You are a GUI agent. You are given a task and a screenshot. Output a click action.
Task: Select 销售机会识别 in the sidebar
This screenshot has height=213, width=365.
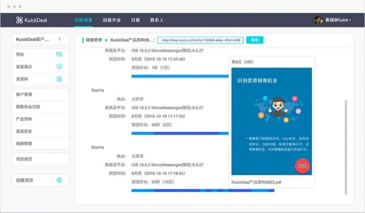(40, 107)
